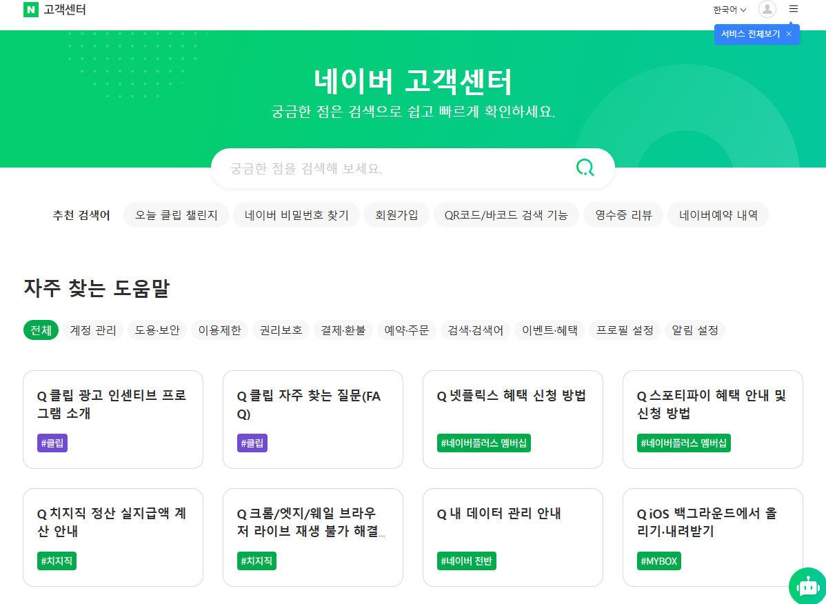Open the user profile avatar icon
This screenshot has height=604, width=826.
767,9
